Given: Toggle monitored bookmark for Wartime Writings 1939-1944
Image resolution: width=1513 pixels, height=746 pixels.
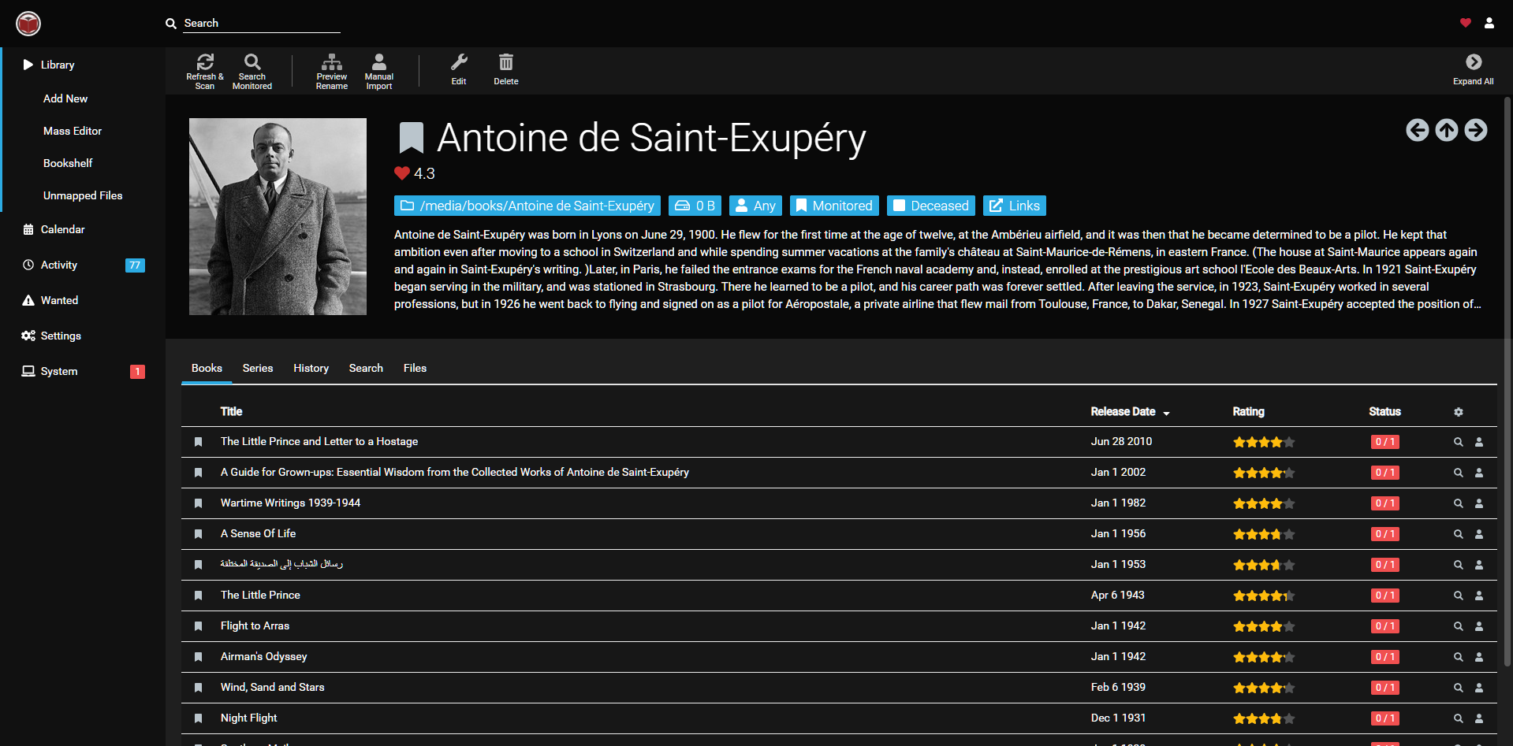Looking at the screenshot, I should tap(199, 503).
